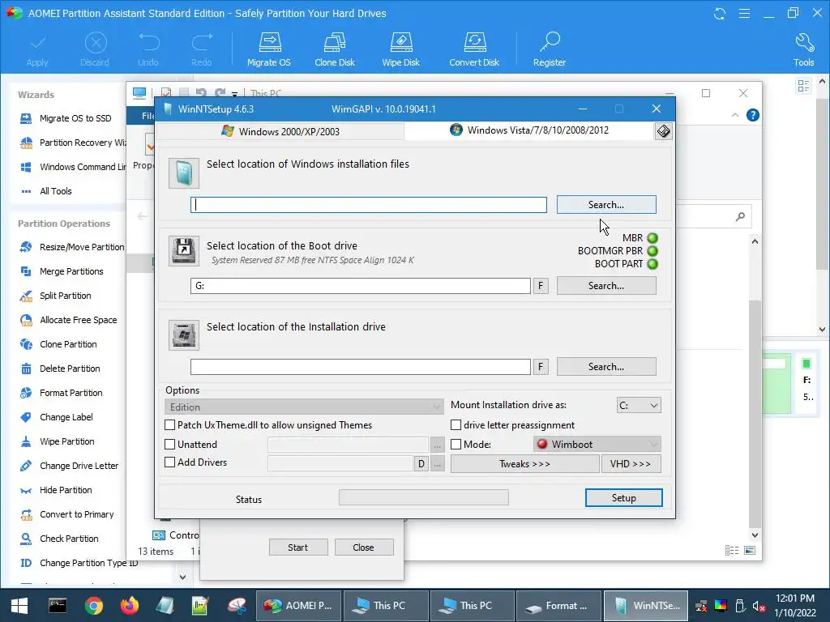Click the Boot drive path field
830x622 pixels.
click(361, 286)
